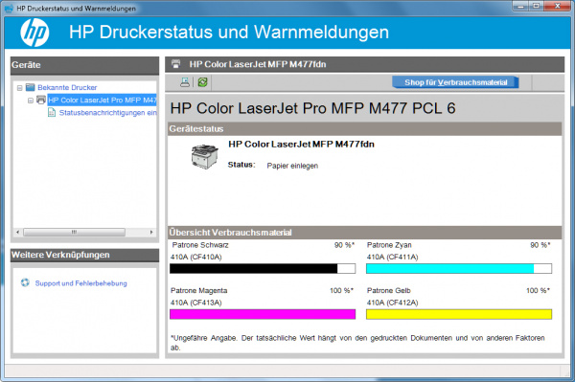The width and height of the screenshot is (575, 382).
Task: Click the Support und Fehlerbehebung lifebuoy icon
Action: click(x=25, y=282)
